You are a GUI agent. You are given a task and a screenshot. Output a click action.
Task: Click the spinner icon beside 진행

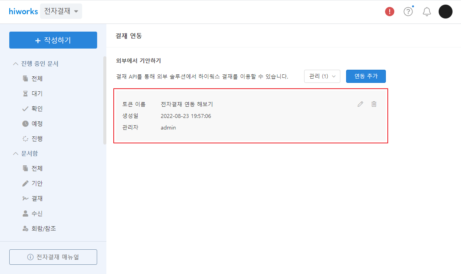click(25, 138)
